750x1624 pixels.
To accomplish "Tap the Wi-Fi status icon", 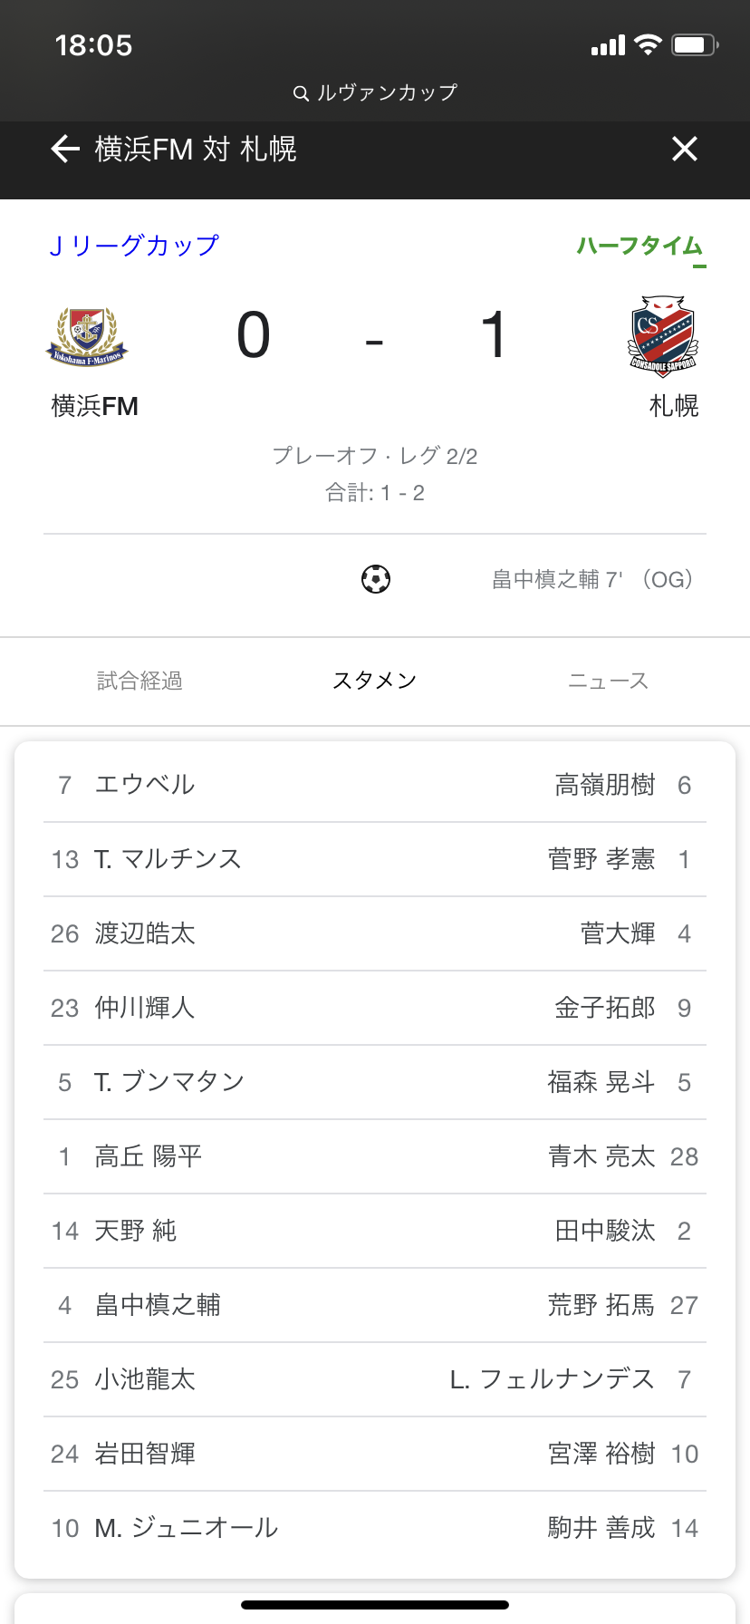I will [648, 44].
